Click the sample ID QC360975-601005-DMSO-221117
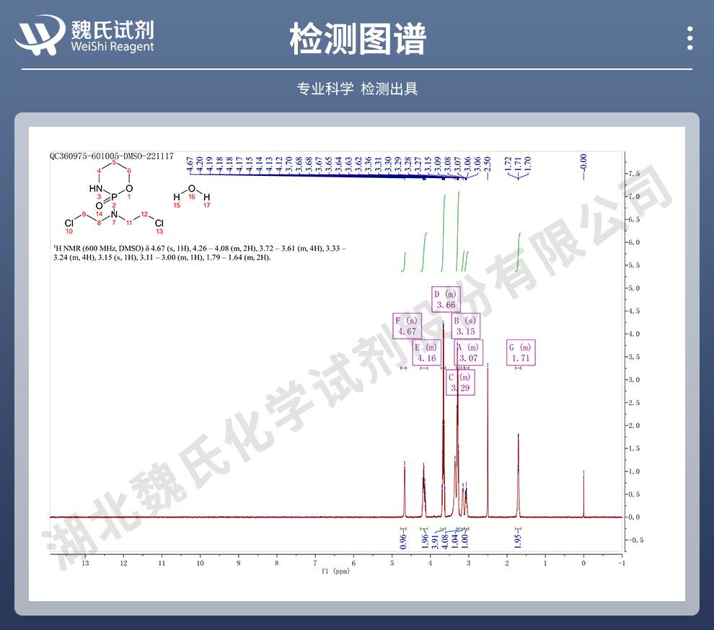 [x=112, y=156]
